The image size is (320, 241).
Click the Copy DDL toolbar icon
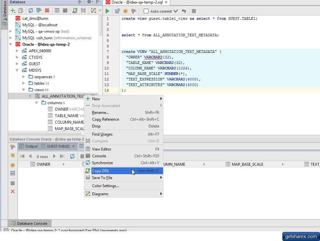pyautogui.click(x=75, y=11)
